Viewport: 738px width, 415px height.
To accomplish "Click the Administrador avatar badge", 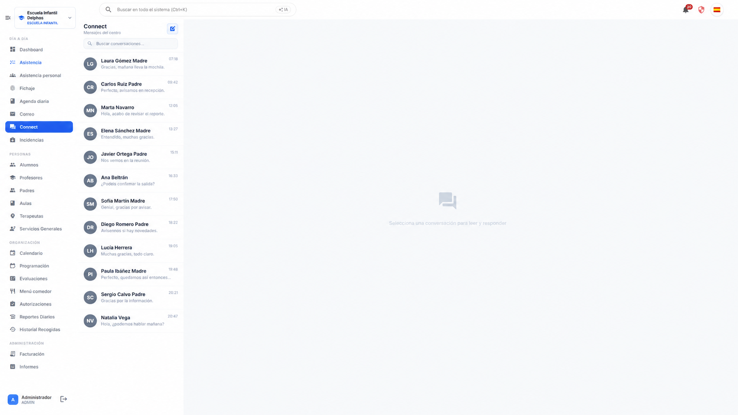I will click(x=13, y=400).
